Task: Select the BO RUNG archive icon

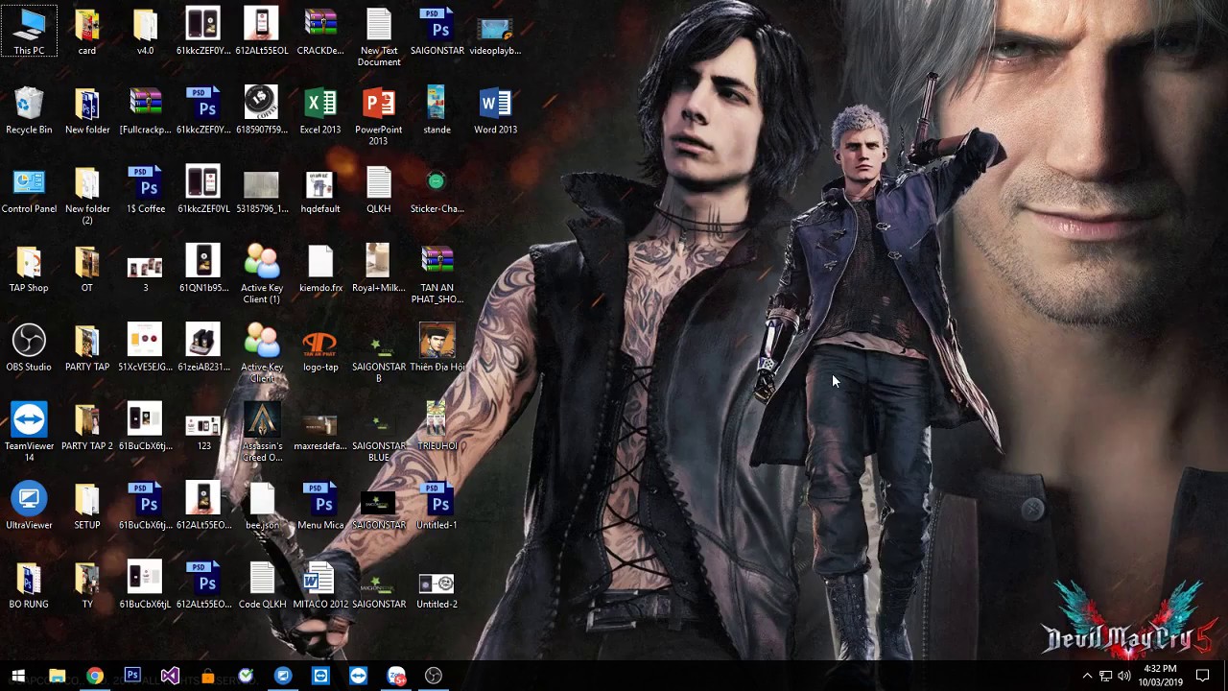Action: pos(29,585)
